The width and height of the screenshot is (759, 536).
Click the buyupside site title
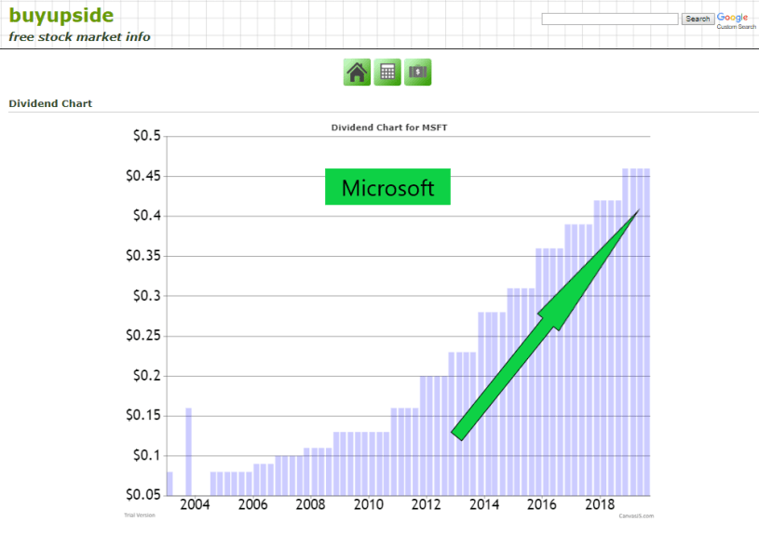(x=61, y=16)
